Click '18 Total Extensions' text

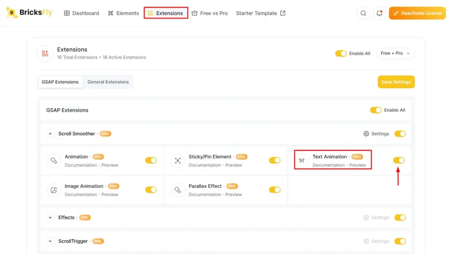pyautogui.click(x=77, y=57)
